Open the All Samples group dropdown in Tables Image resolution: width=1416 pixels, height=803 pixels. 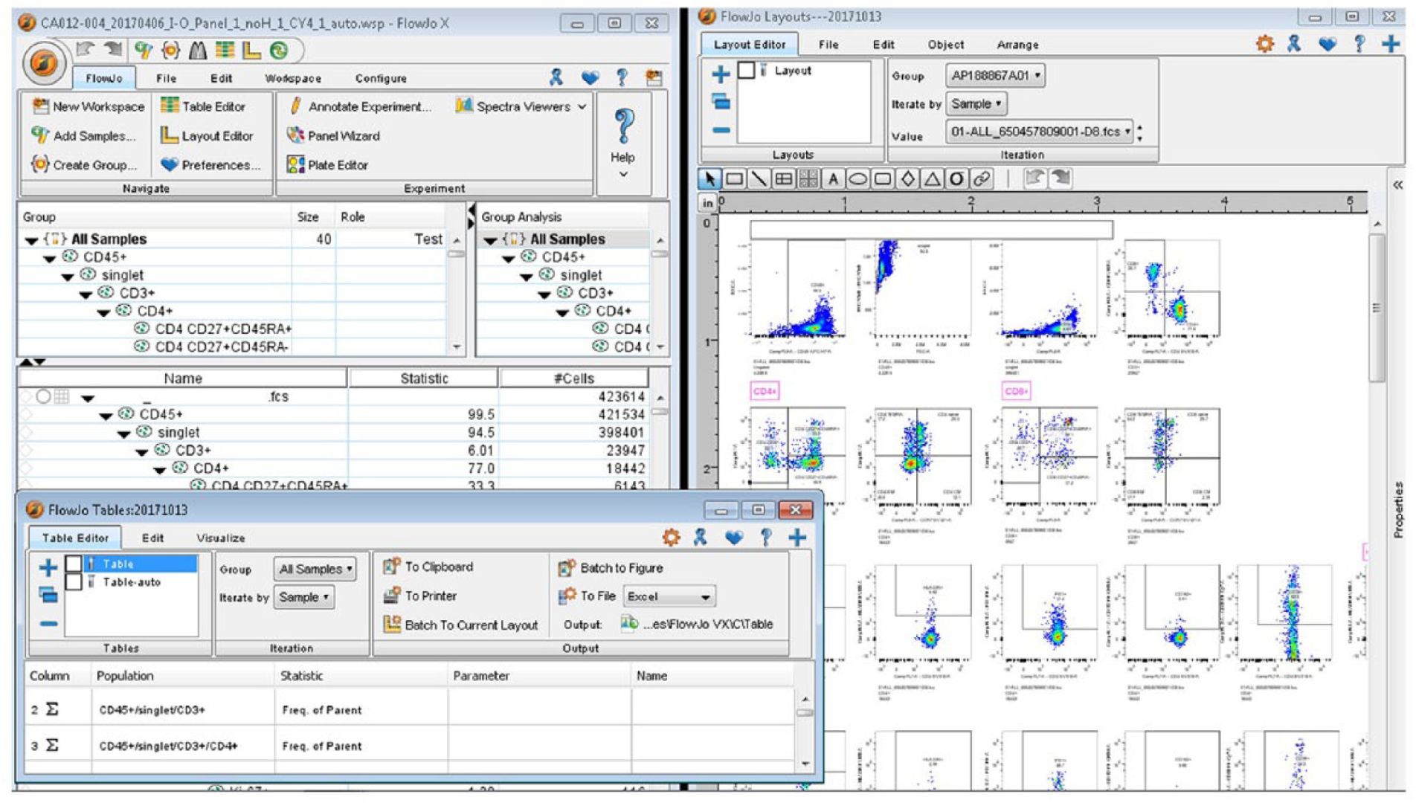pos(315,570)
